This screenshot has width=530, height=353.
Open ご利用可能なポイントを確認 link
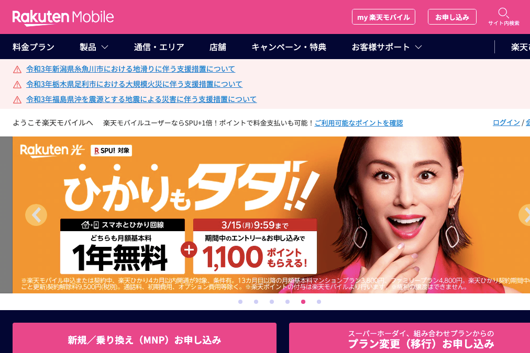359,123
